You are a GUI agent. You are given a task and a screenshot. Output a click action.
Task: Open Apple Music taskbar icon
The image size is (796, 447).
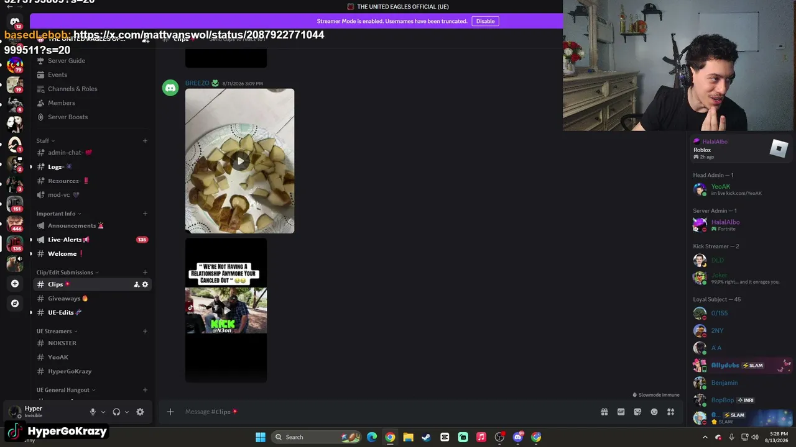pos(481,437)
